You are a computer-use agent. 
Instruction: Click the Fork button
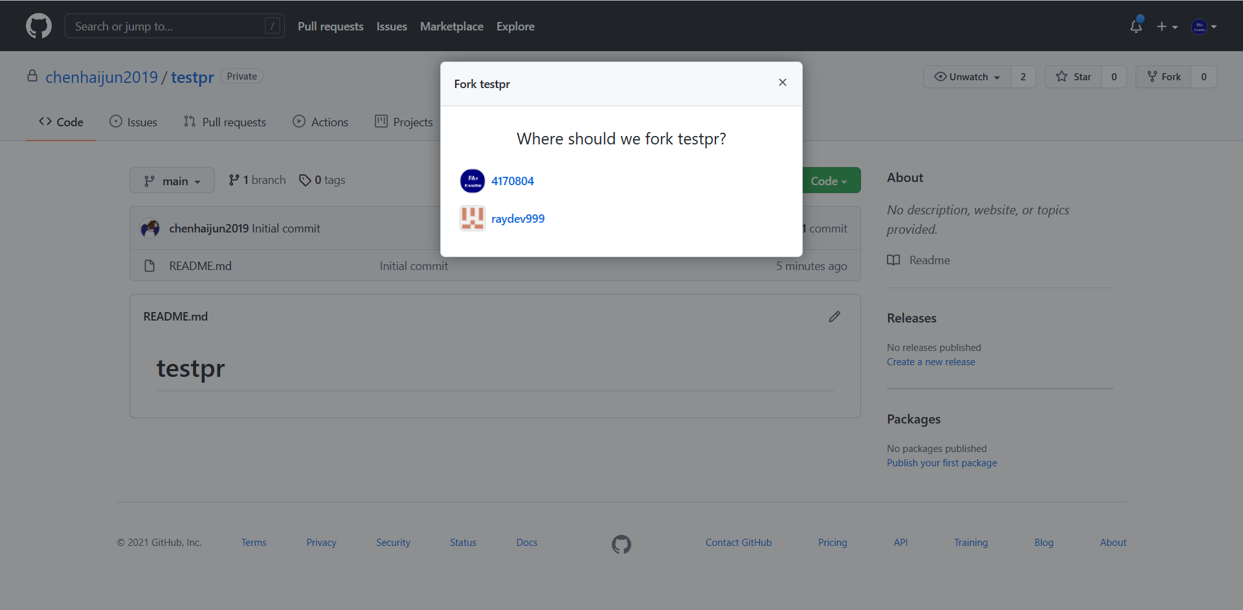click(1163, 77)
